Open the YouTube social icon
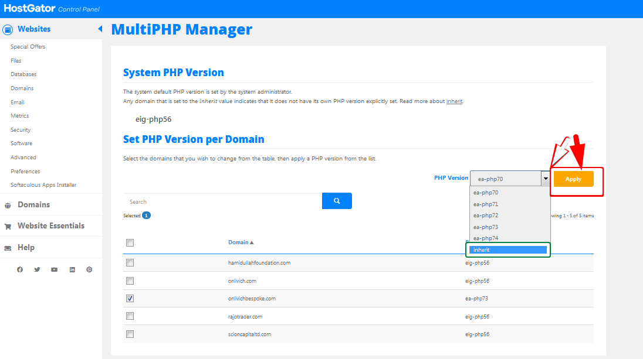The image size is (643, 359). pyautogui.click(x=54, y=269)
